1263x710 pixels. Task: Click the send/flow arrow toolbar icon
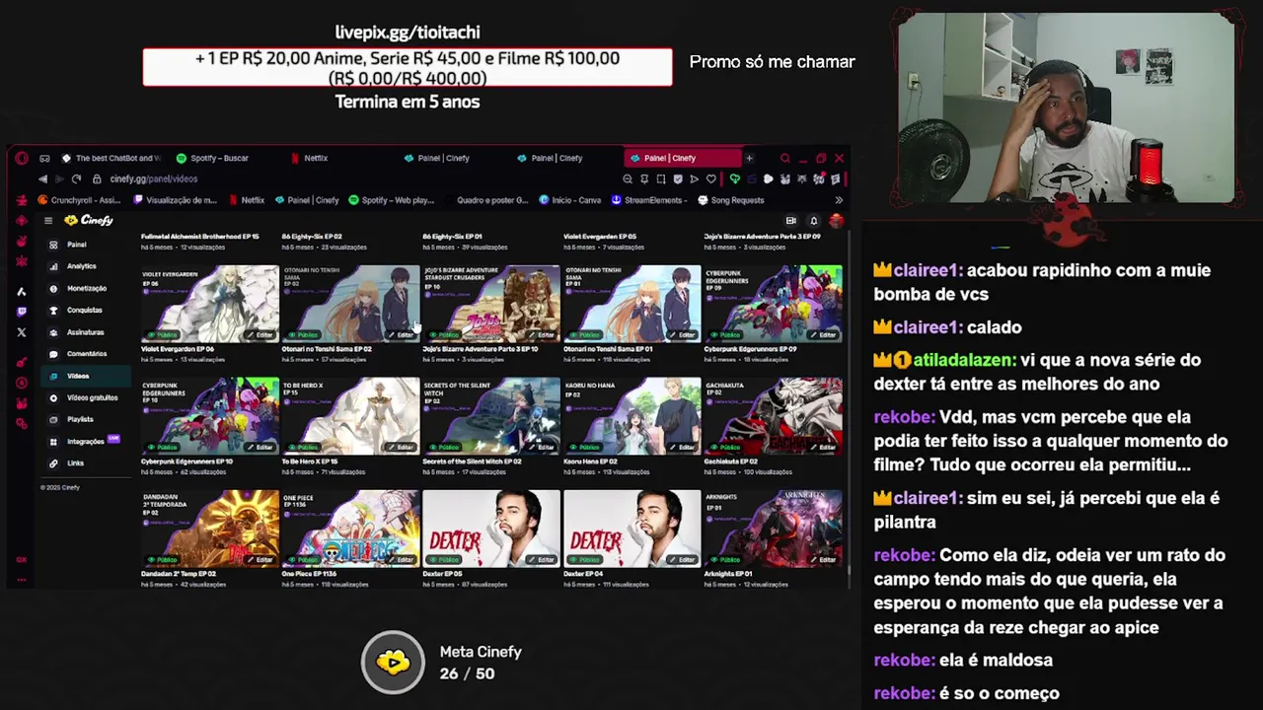tap(694, 178)
